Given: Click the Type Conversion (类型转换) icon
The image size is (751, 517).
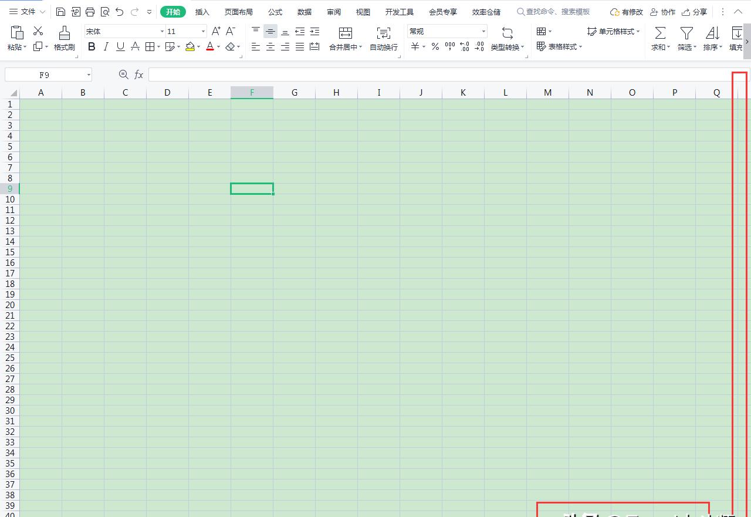Looking at the screenshot, I should pyautogui.click(x=508, y=33).
